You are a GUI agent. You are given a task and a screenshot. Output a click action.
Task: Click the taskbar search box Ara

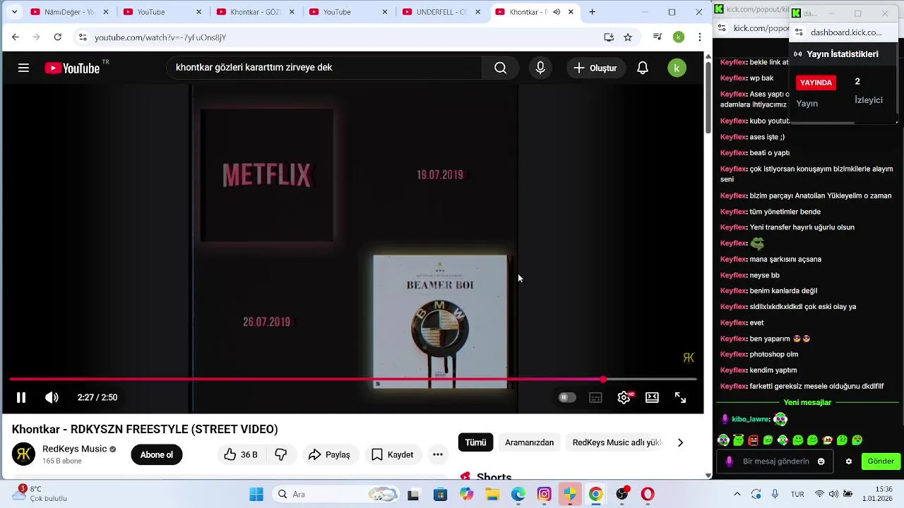[336, 494]
